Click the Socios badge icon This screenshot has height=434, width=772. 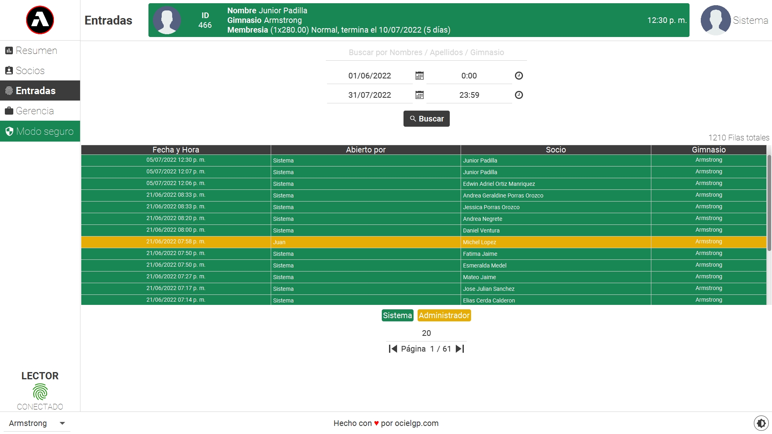point(9,71)
